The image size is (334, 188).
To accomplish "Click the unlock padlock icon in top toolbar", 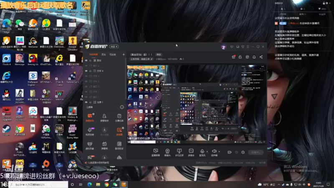I will coord(240,57).
